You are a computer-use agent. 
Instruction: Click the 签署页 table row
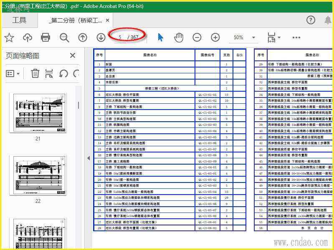coord(170,70)
